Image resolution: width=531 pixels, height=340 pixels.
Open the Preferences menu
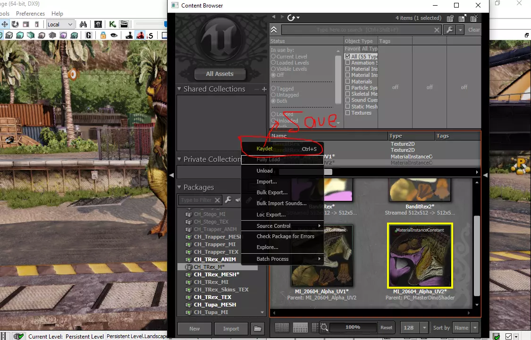point(31,14)
